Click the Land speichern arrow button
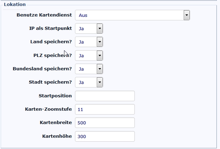This screenshot has width=220, height=149. click(x=100, y=42)
